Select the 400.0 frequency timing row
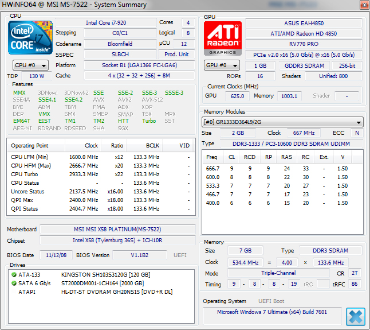 point(282,203)
